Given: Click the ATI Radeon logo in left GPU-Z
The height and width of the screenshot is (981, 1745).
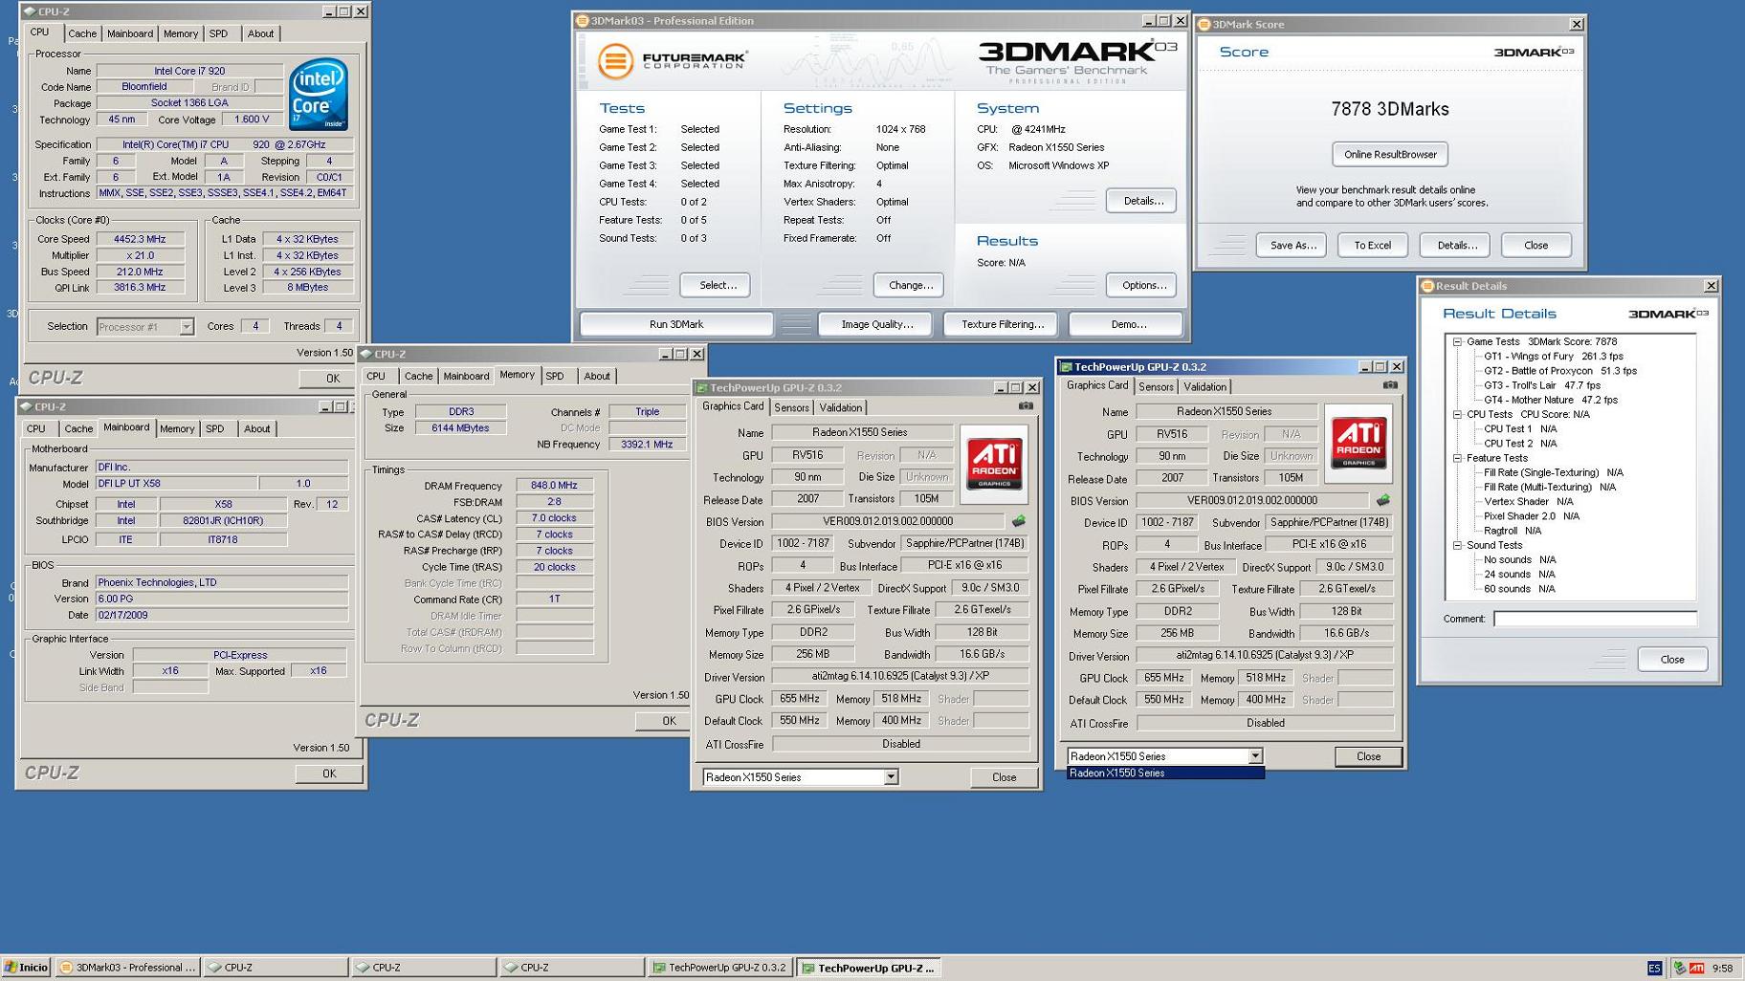Looking at the screenshot, I should [x=994, y=464].
